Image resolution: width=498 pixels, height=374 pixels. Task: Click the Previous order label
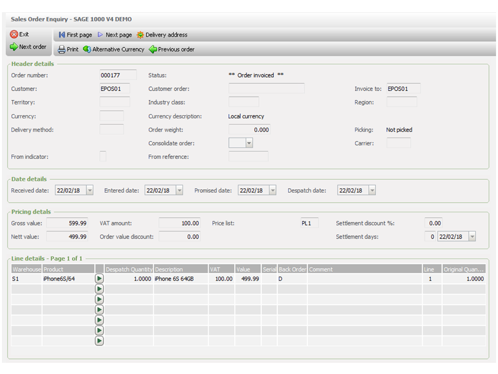tap(176, 49)
